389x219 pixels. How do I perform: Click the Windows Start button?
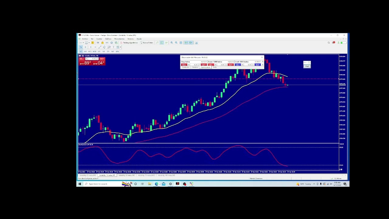pyautogui.click(x=80, y=184)
